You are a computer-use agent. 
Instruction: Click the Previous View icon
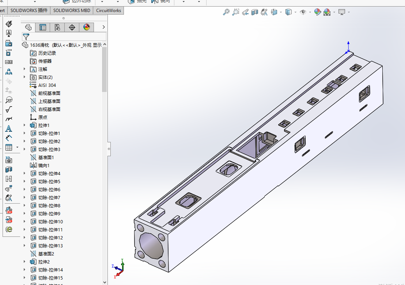pyautogui.click(x=245, y=12)
